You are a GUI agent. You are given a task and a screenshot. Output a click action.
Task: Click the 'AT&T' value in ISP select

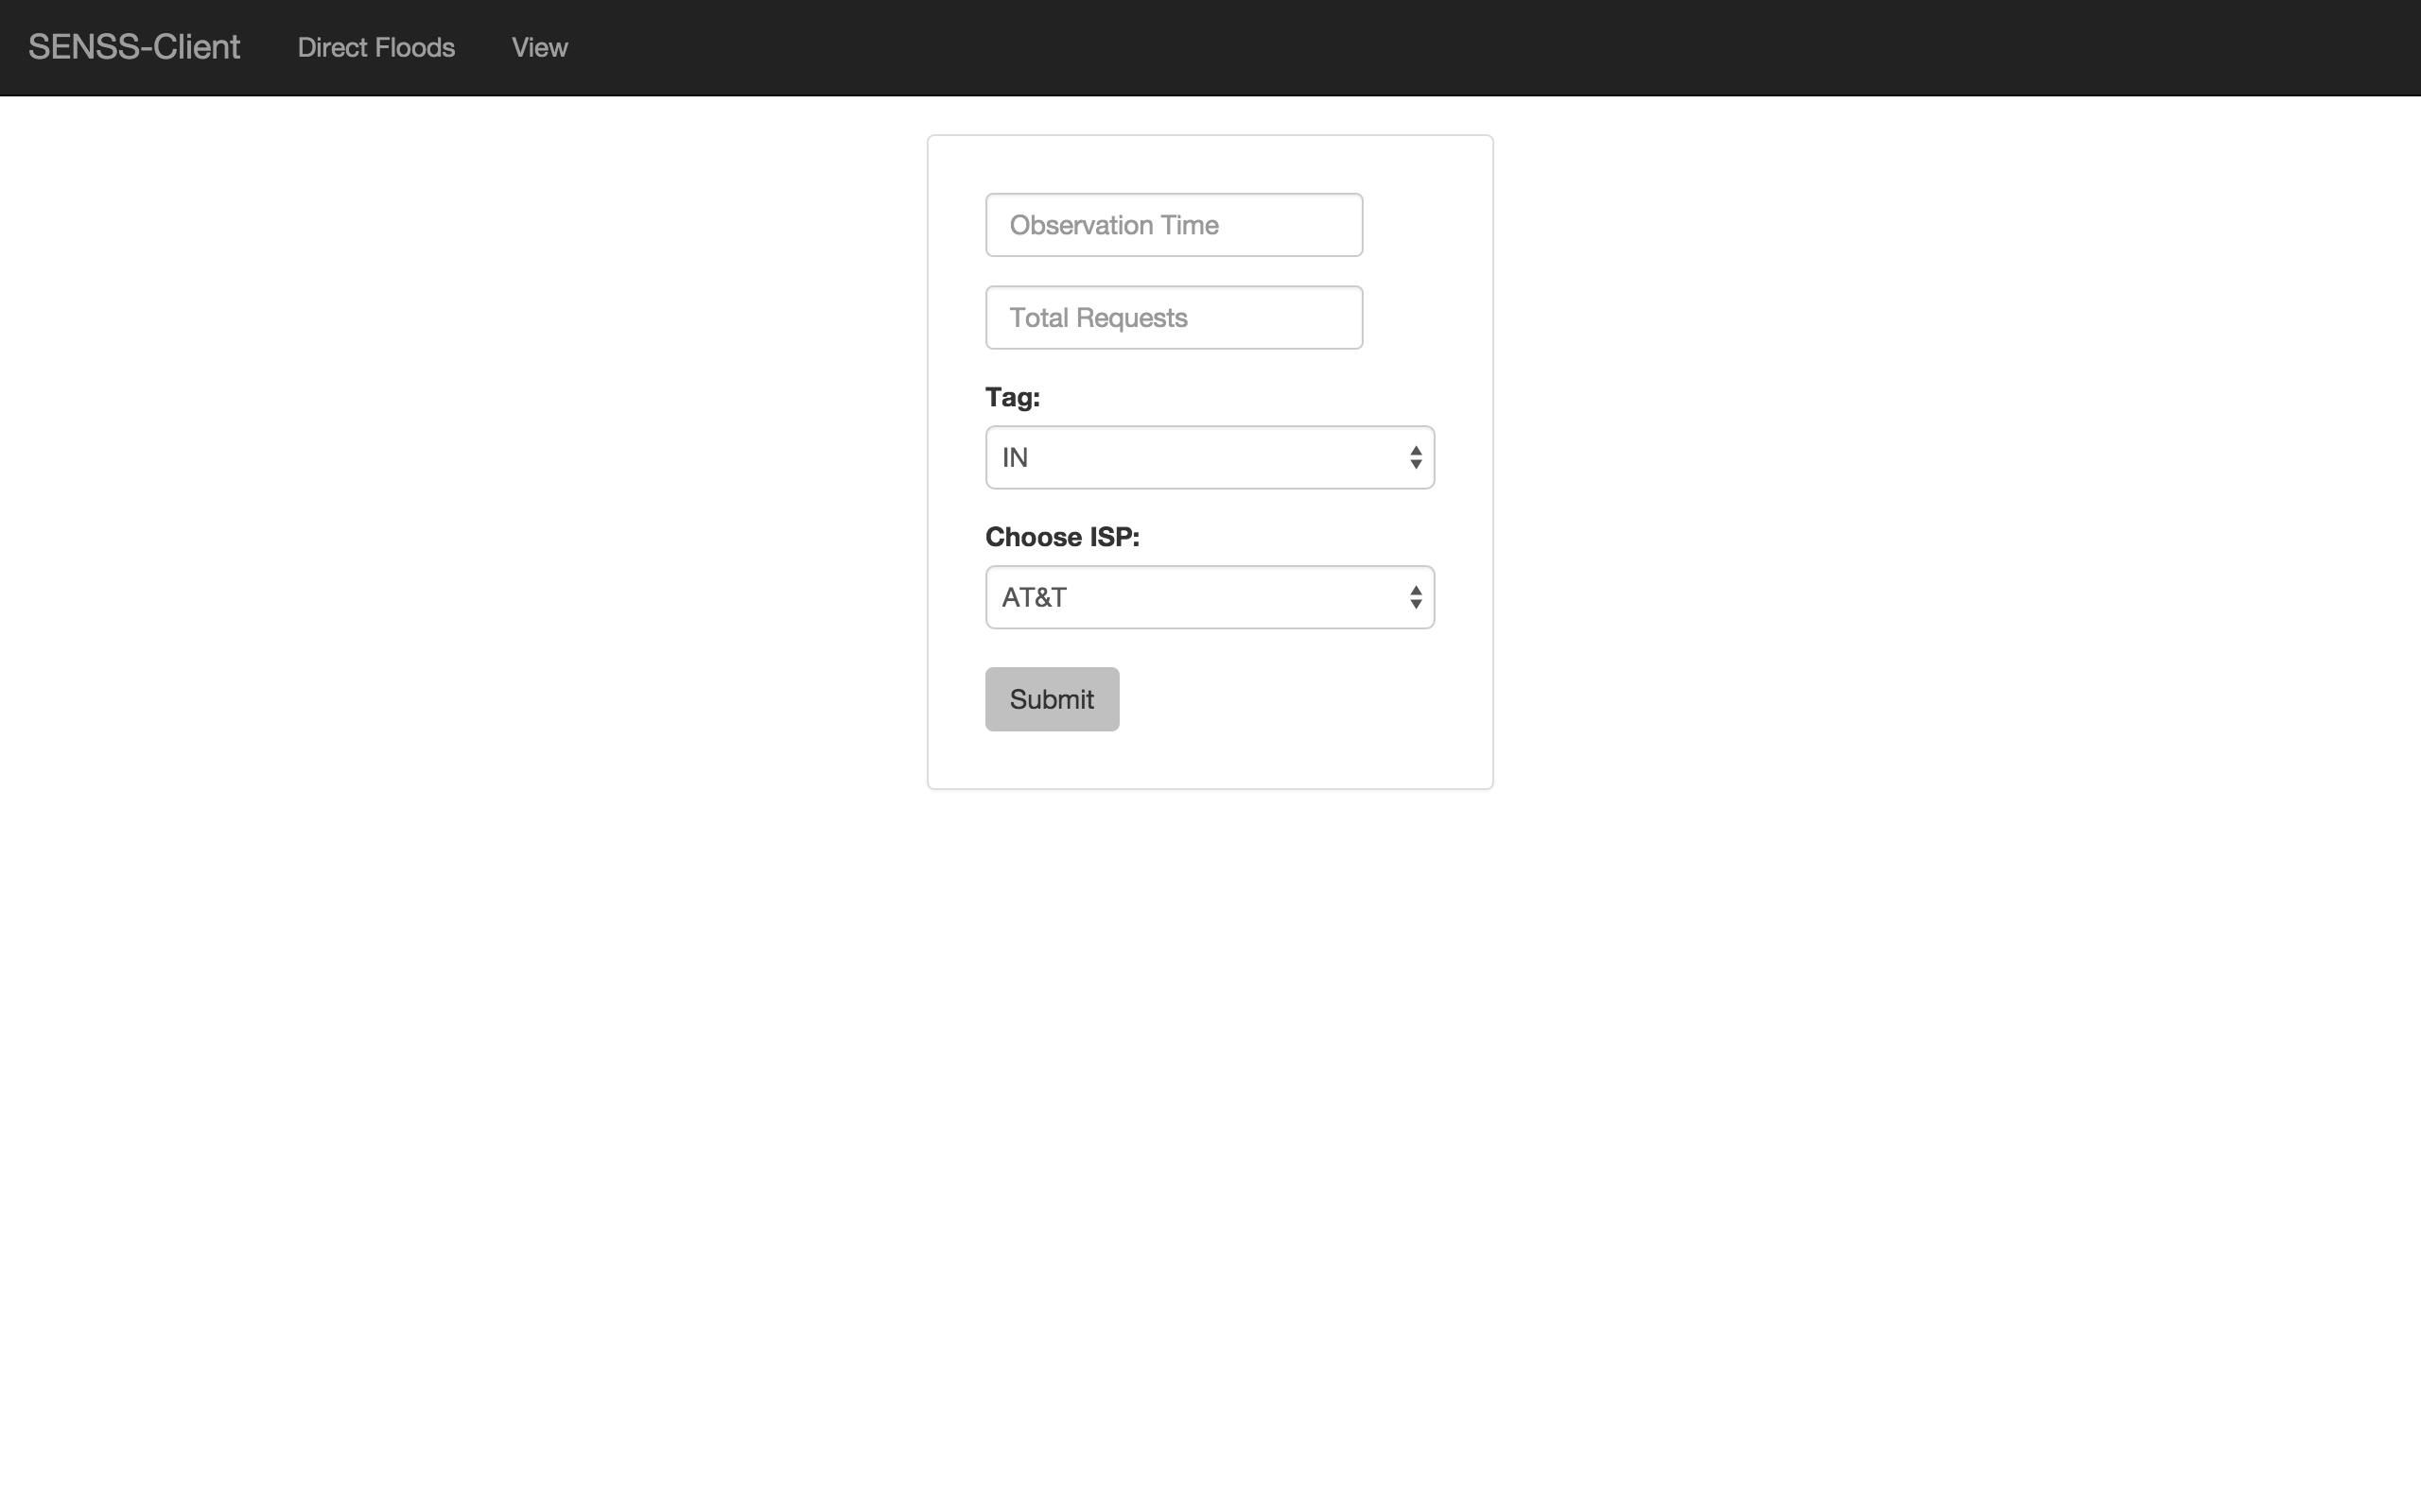pyautogui.click(x=1034, y=598)
